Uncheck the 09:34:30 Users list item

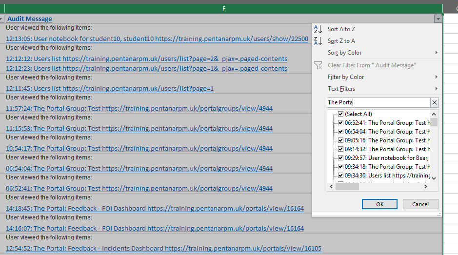point(340,175)
